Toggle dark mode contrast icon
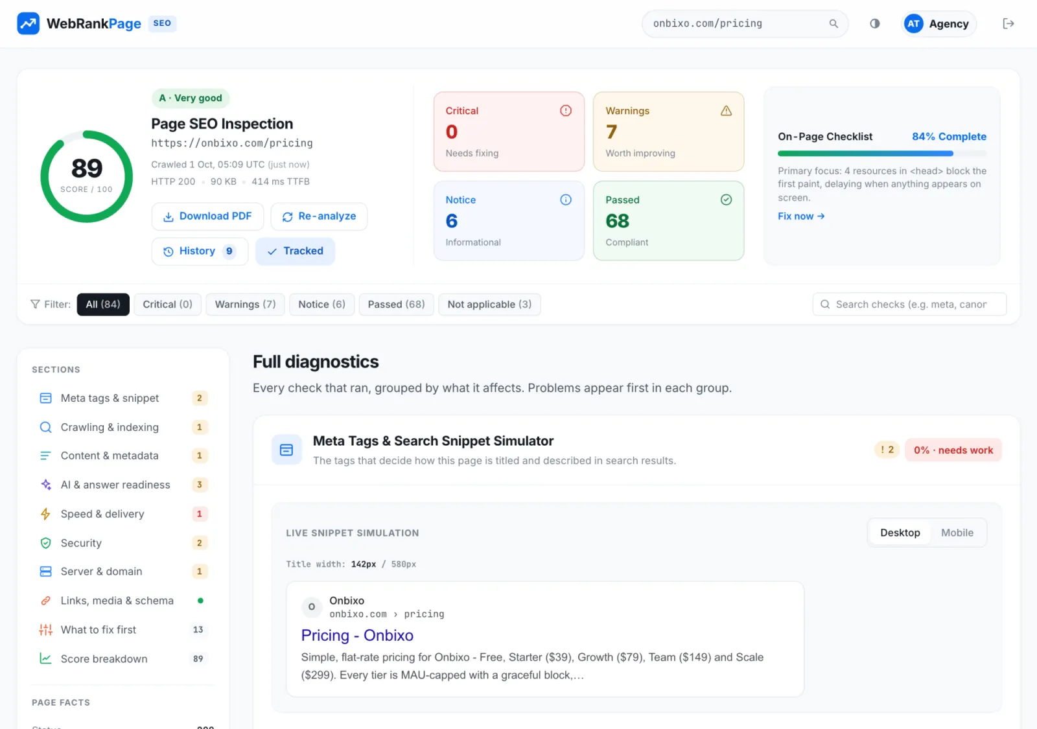Viewport: 1037px width, 729px height. point(874,24)
